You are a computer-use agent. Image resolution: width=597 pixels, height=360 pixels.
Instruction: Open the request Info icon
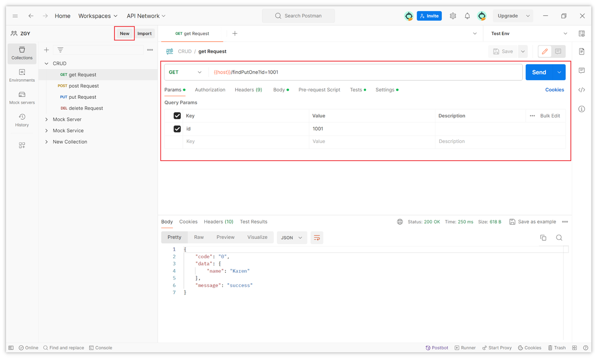click(x=582, y=109)
